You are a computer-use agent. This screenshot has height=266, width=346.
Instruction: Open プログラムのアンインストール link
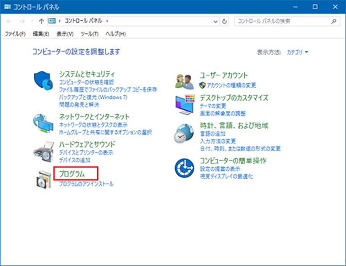click(86, 184)
